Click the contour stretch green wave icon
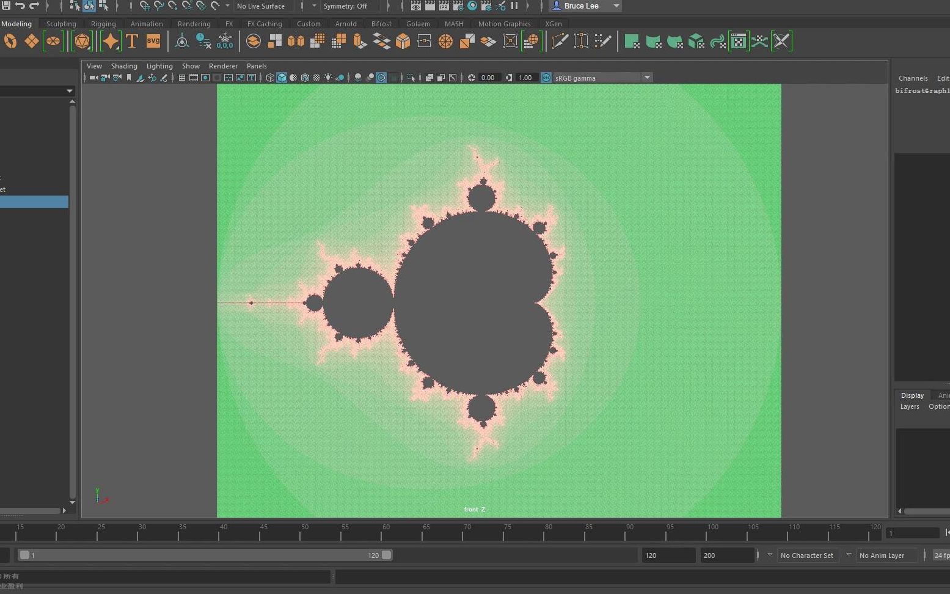950x594 pixels. pyautogui.click(x=717, y=41)
